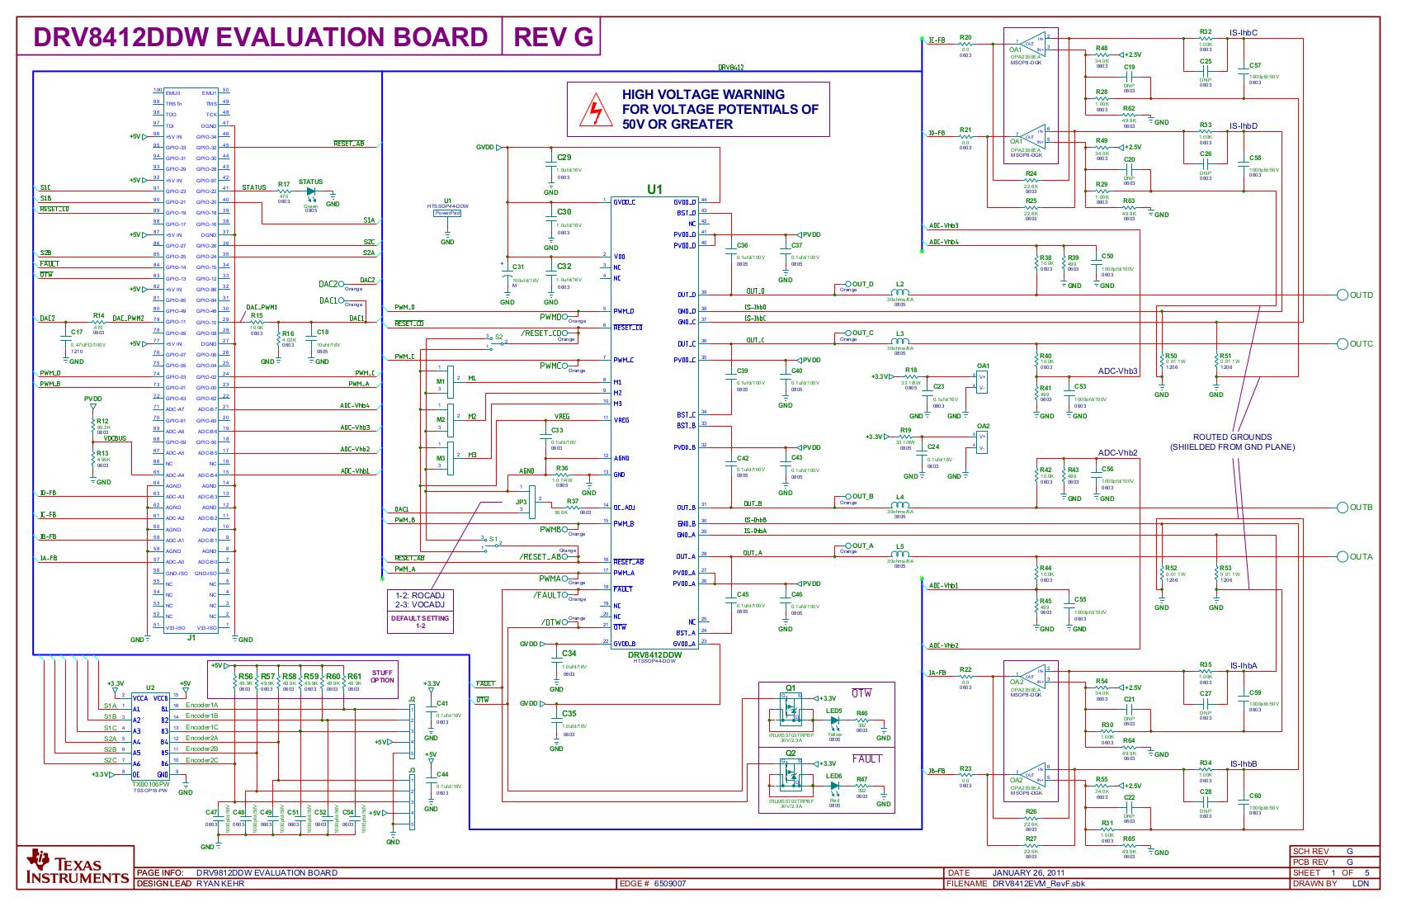
Task: Toggle slide switch S1 near RESET_AB
Action: [493, 543]
